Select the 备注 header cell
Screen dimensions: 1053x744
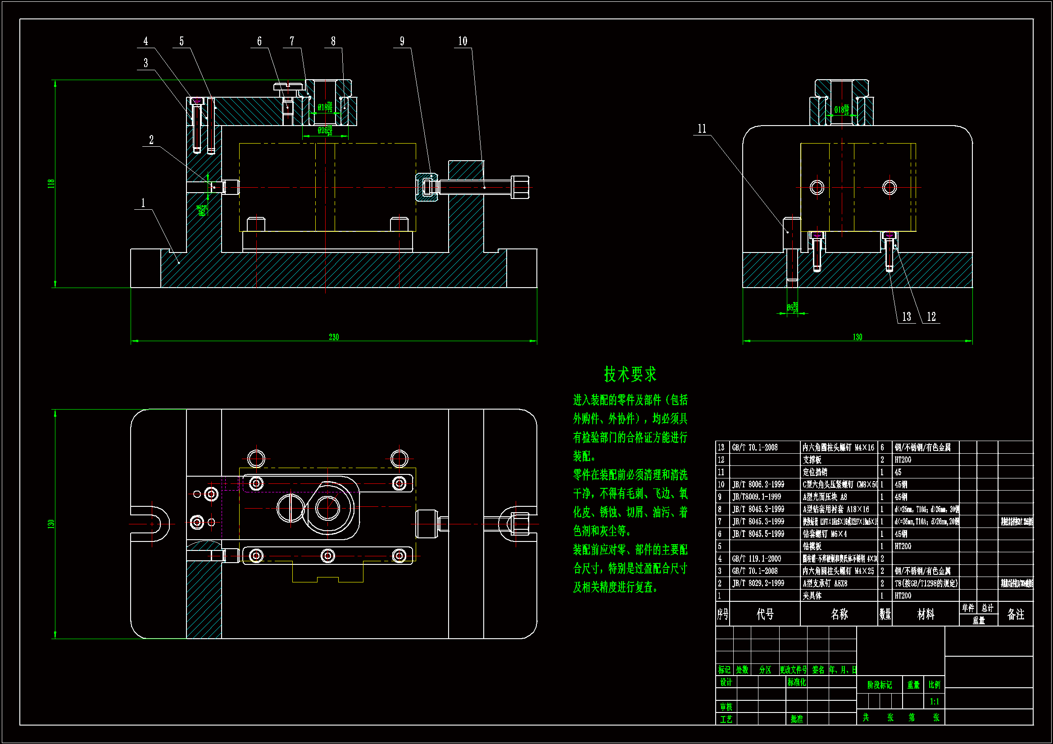pos(1015,614)
